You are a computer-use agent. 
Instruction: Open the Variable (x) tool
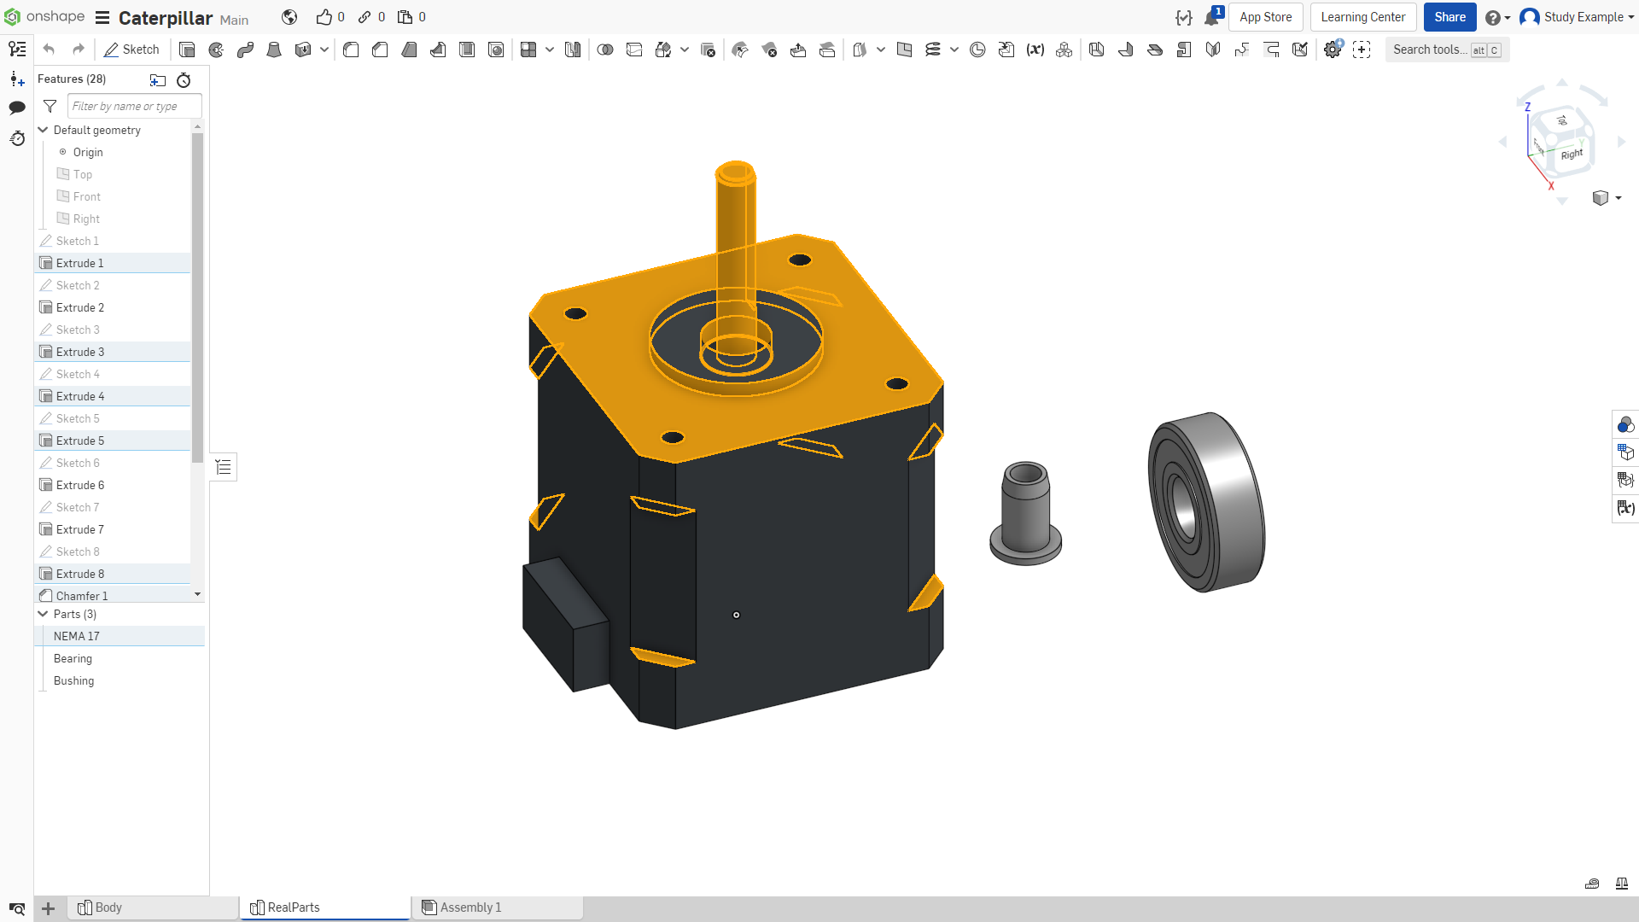click(1035, 50)
